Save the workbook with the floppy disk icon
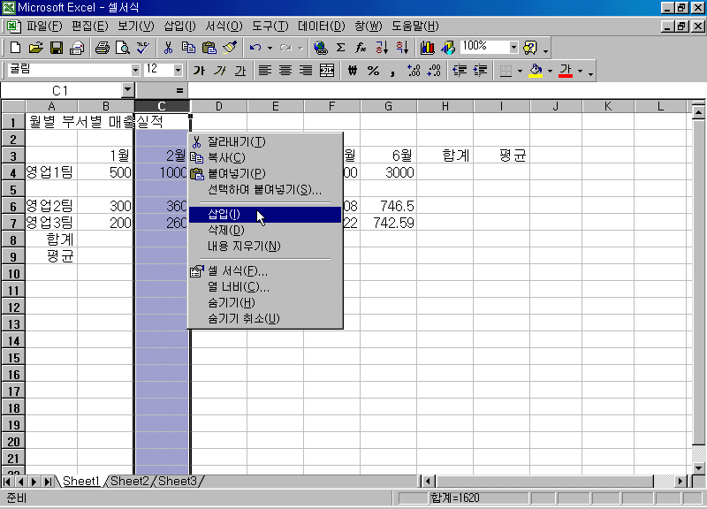 pyautogui.click(x=57, y=48)
